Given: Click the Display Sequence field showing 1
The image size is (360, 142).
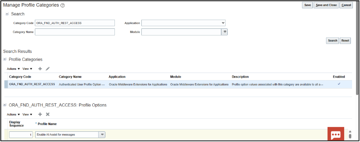Looking at the screenshot, I should coord(21,135).
